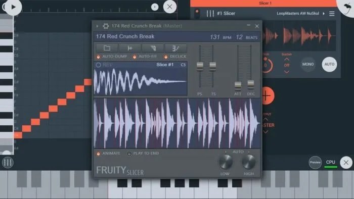The width and height of the screenshot is (354, 199).
Task: Click the orange plus add button
Action: pyautogui.click(x=268, y=96)
